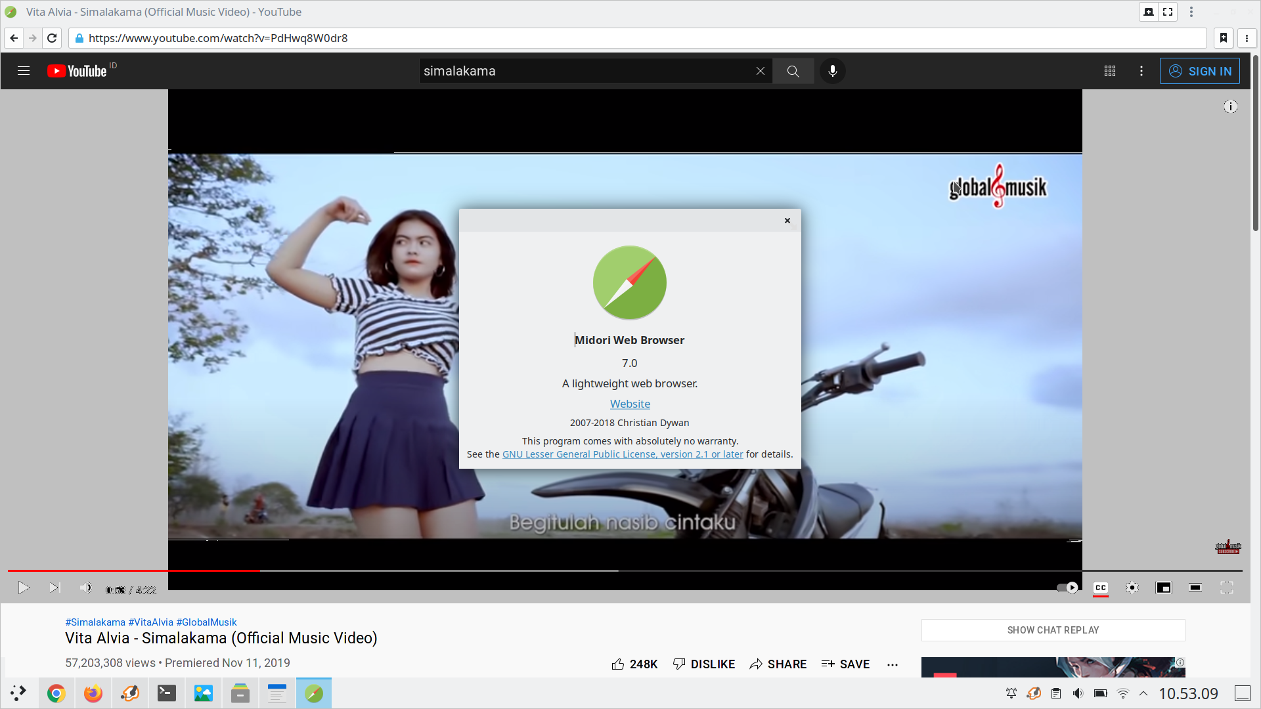Open the Midori browser menu beside the bookmark button

coord(1247,38)
